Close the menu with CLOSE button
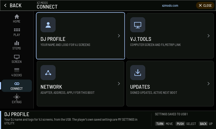216x129 pixels. [205, 5]
